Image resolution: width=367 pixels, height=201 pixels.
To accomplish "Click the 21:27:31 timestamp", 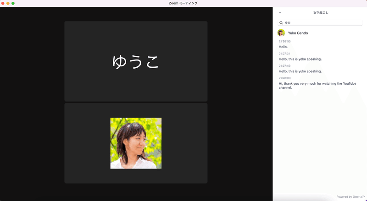I will pyautogui.click(x=284, y=54).
